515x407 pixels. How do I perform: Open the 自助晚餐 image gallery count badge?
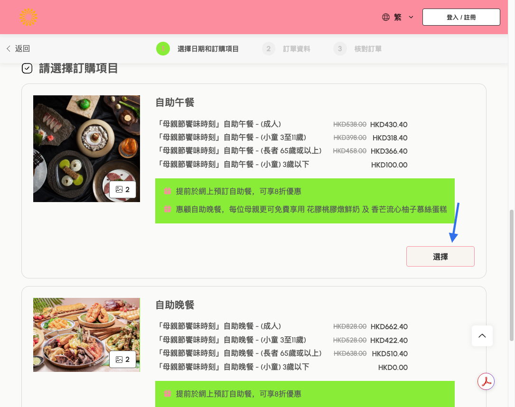(122, 360)
